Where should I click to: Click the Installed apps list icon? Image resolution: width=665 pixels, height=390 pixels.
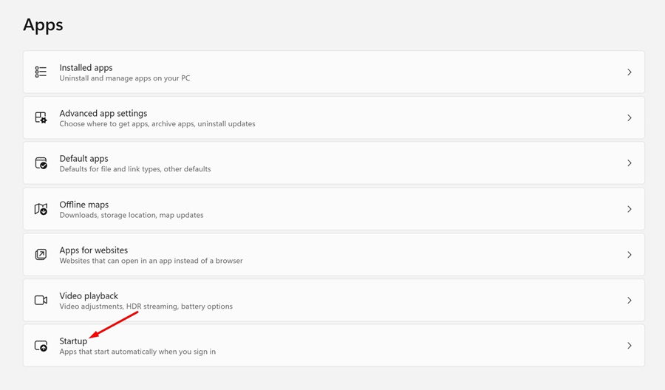pos(41,72)
